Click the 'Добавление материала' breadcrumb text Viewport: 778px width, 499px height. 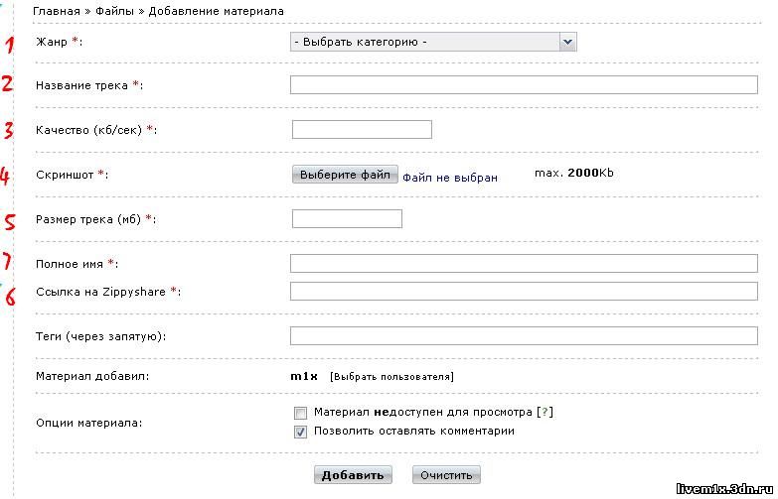click(217, 11)
